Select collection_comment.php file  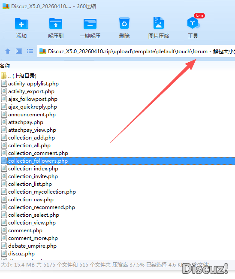click(x=38, y=153)
